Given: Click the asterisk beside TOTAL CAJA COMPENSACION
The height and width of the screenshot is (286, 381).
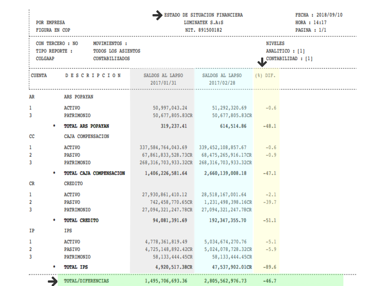Looking at the screenshot, I should 54,173.
